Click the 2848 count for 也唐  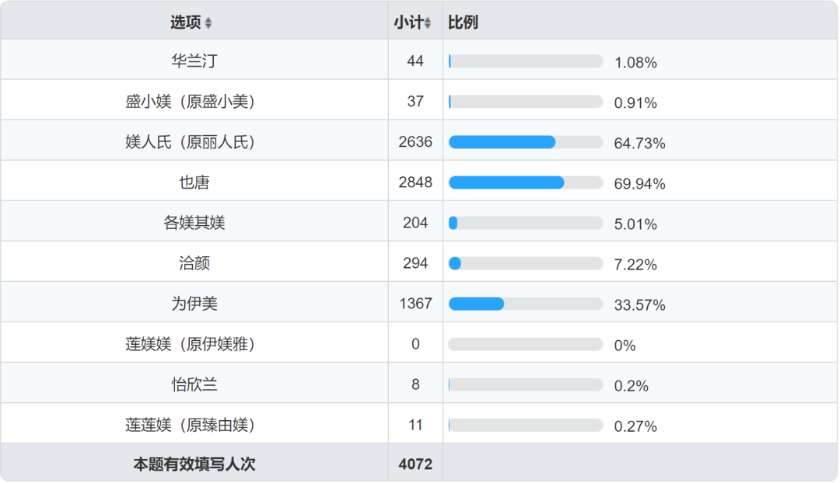[415, 182]
